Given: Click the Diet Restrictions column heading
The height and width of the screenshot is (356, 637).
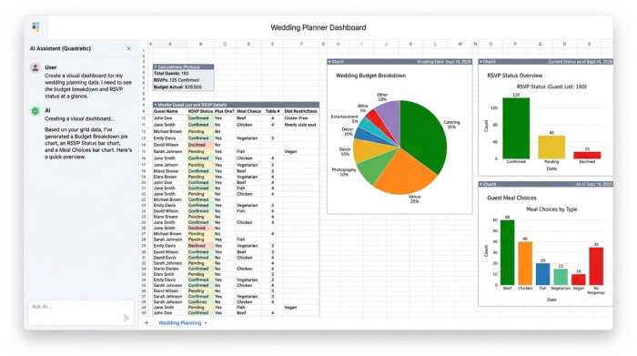Looking at the screenshot, I should click(300, 111).
